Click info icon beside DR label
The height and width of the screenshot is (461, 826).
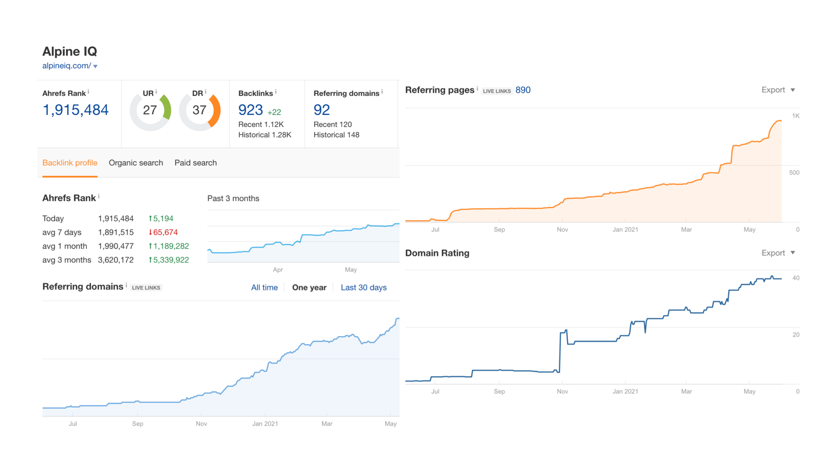point(206,92)
